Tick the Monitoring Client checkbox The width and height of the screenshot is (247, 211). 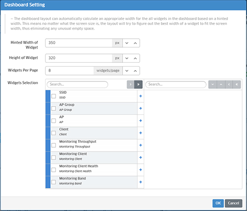[x=54, y=158]
